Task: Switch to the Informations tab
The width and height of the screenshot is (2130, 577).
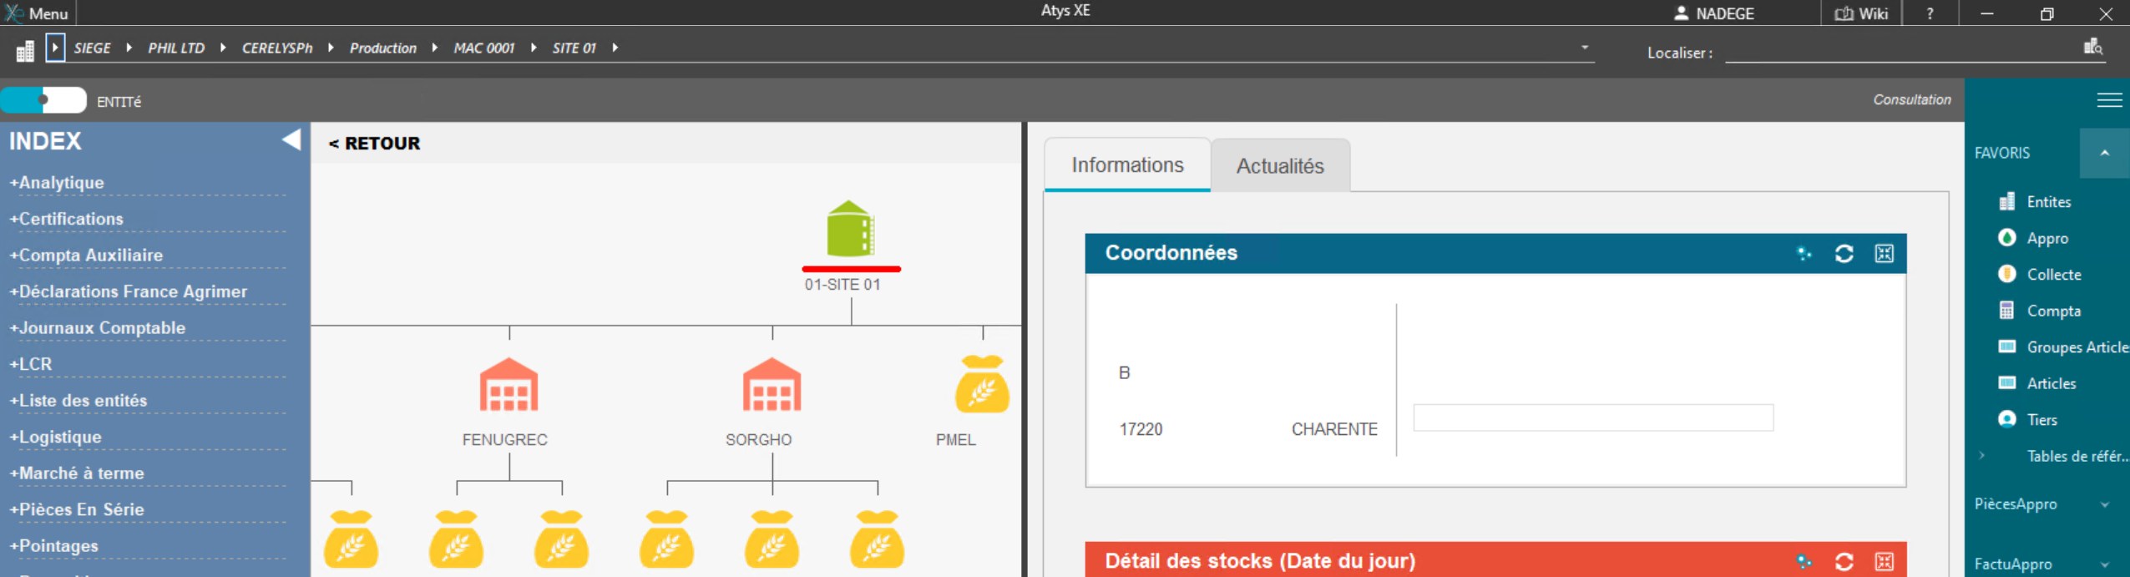Action: (1127, 165)
